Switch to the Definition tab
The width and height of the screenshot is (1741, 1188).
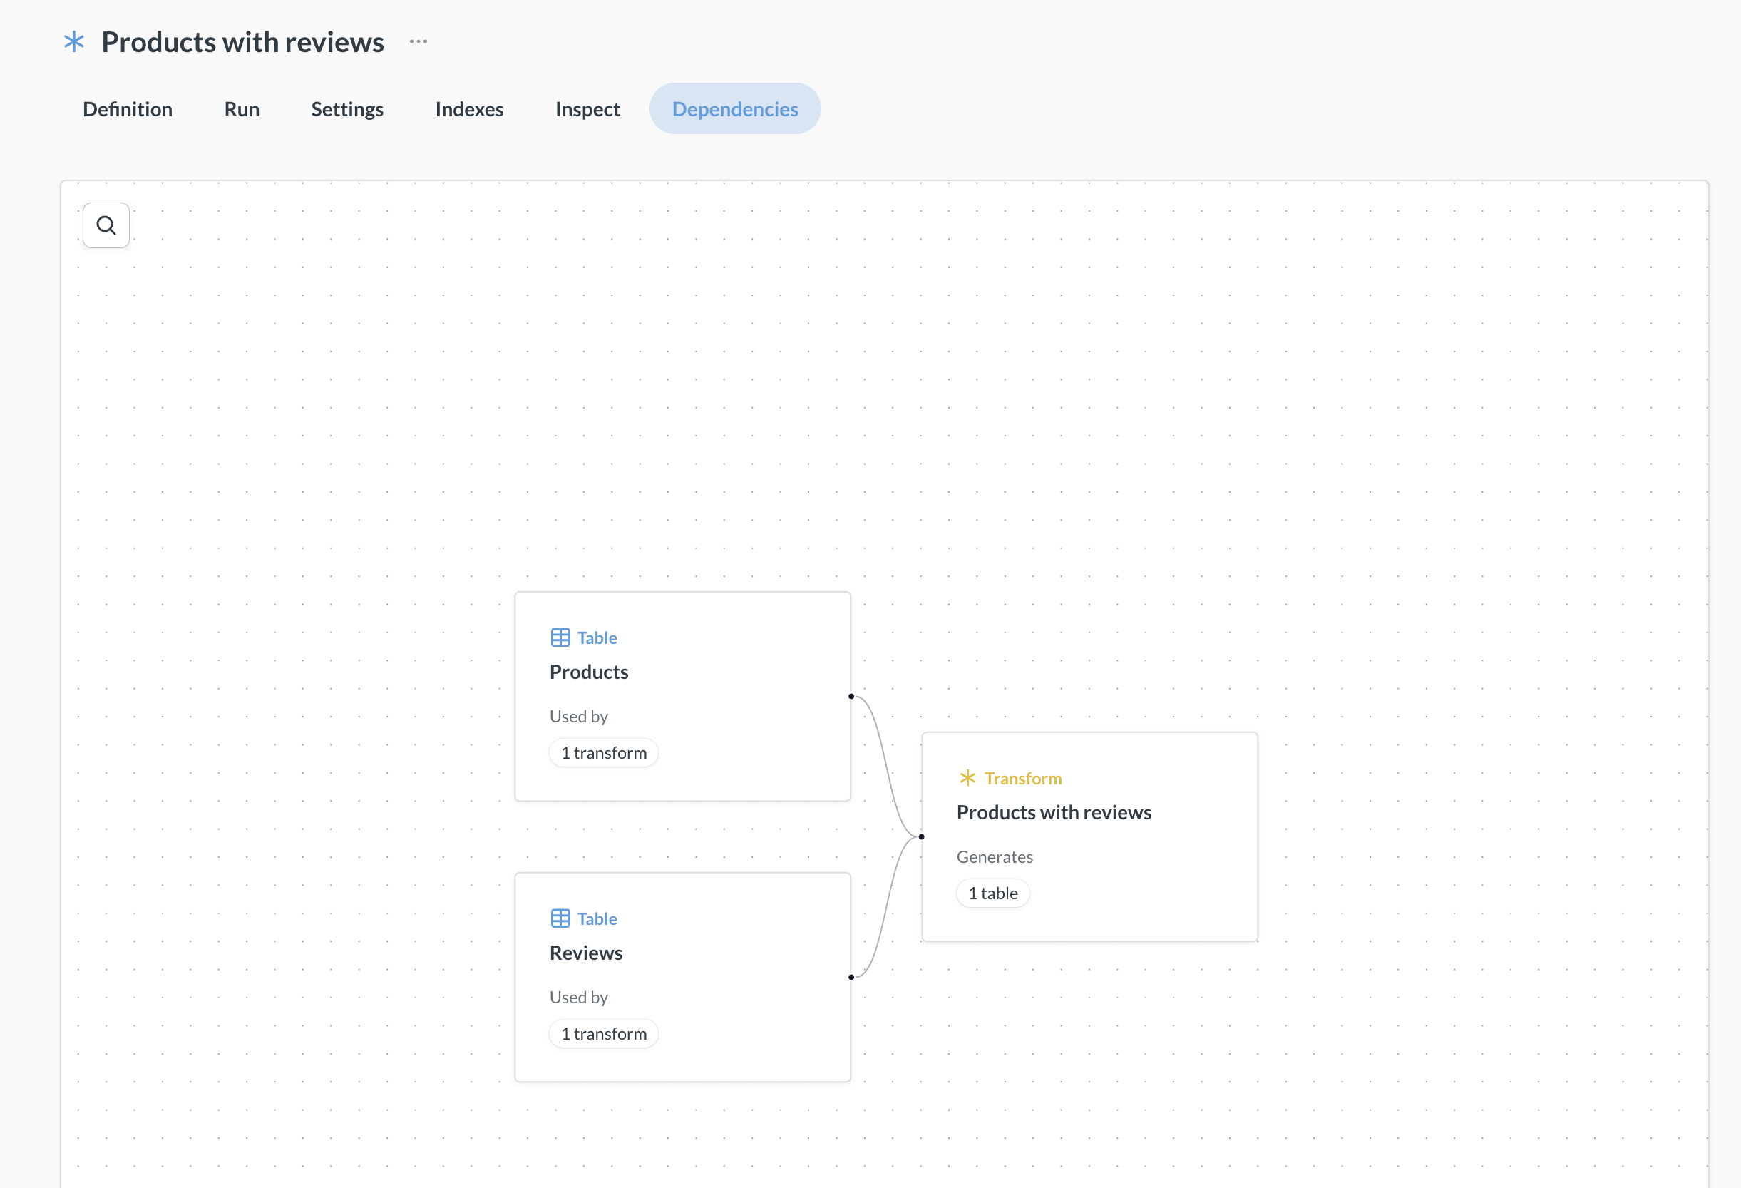point(128,108)
